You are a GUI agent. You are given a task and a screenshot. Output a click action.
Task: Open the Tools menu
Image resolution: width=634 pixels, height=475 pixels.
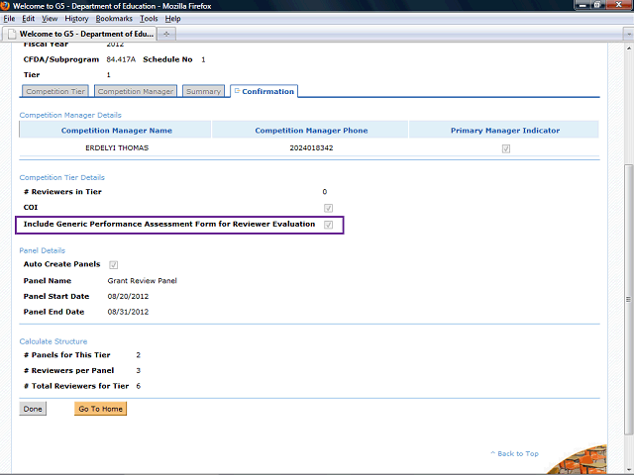pos(149,19)
